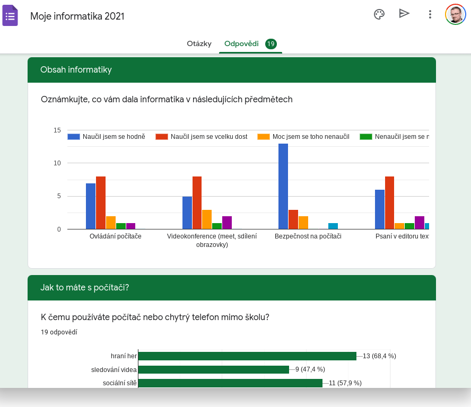The width and height of the screenshot is (471, 407).
Task: Click the sledování videa horizontal bar
Action: point(213,369)
